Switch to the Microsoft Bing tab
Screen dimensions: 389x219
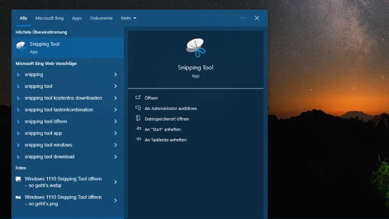[x=49, y=18]
